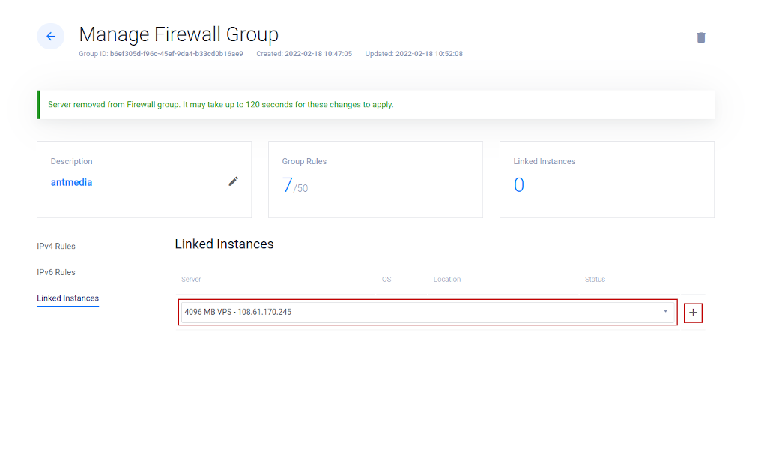Image resolution: width=767 pixels, height=464 pixels.
Task: Click the Group ID value text
Action: pos(176,54)
